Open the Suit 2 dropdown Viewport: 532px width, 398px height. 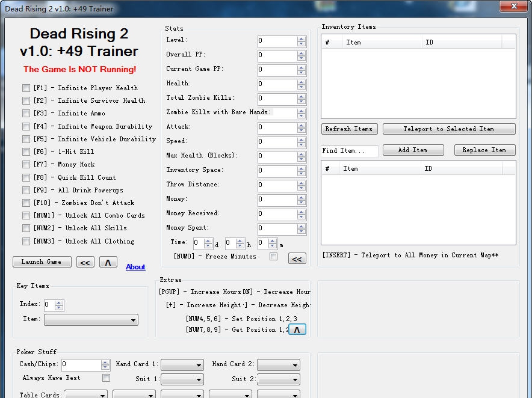click(x=279, y=380)
